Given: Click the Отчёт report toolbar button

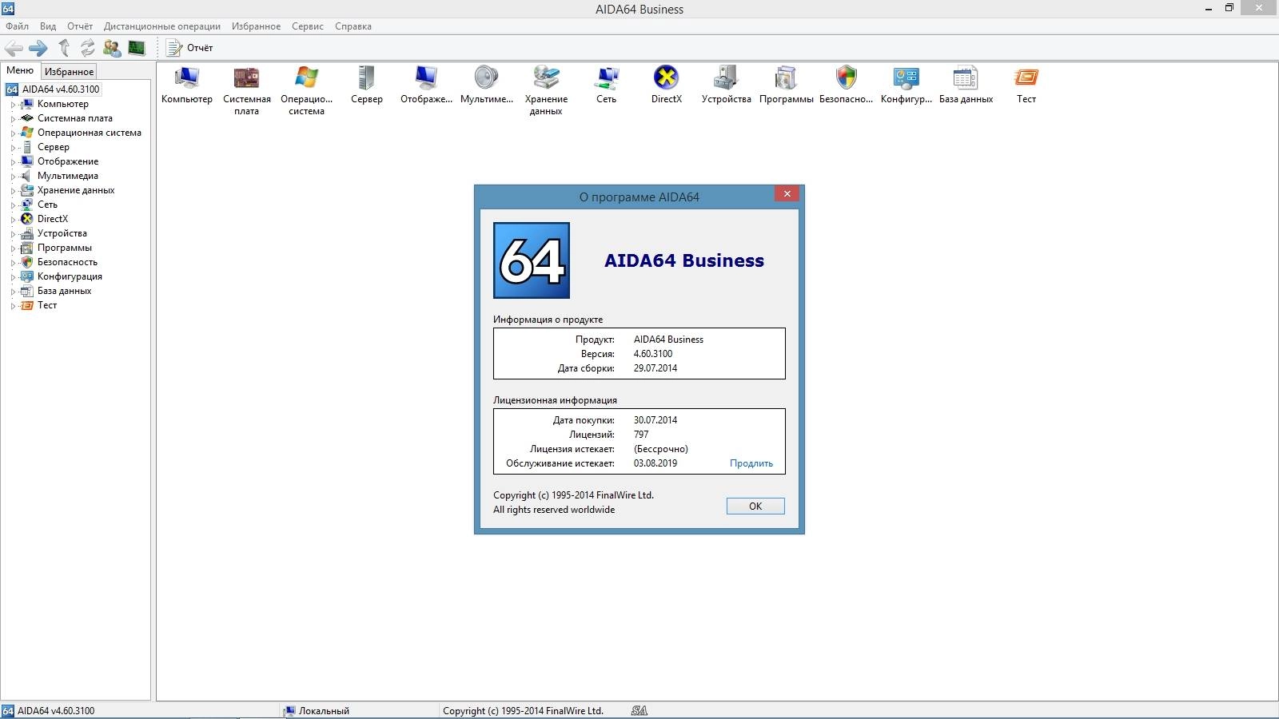Looking at the screenshot, I should 189,48.
